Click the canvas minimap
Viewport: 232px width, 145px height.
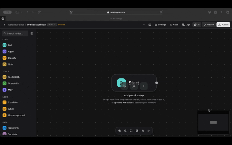click(213, 122)
